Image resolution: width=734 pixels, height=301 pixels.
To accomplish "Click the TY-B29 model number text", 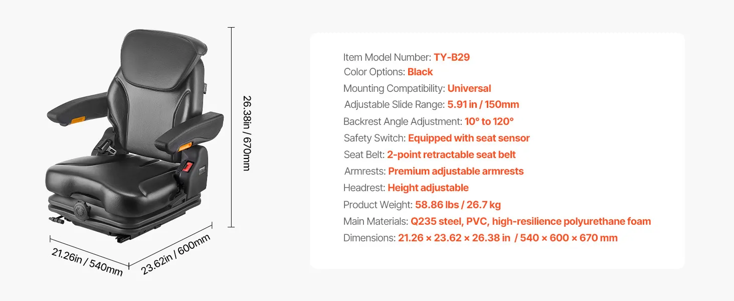I will tap(452, 57).
